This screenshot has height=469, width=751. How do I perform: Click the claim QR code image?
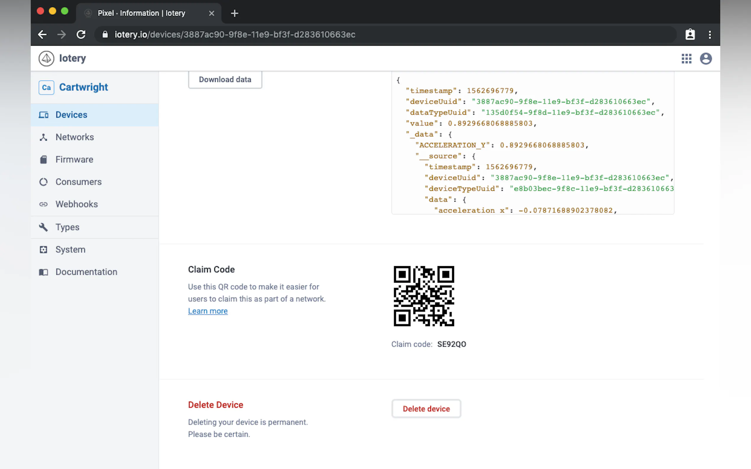tap(424, 296)
